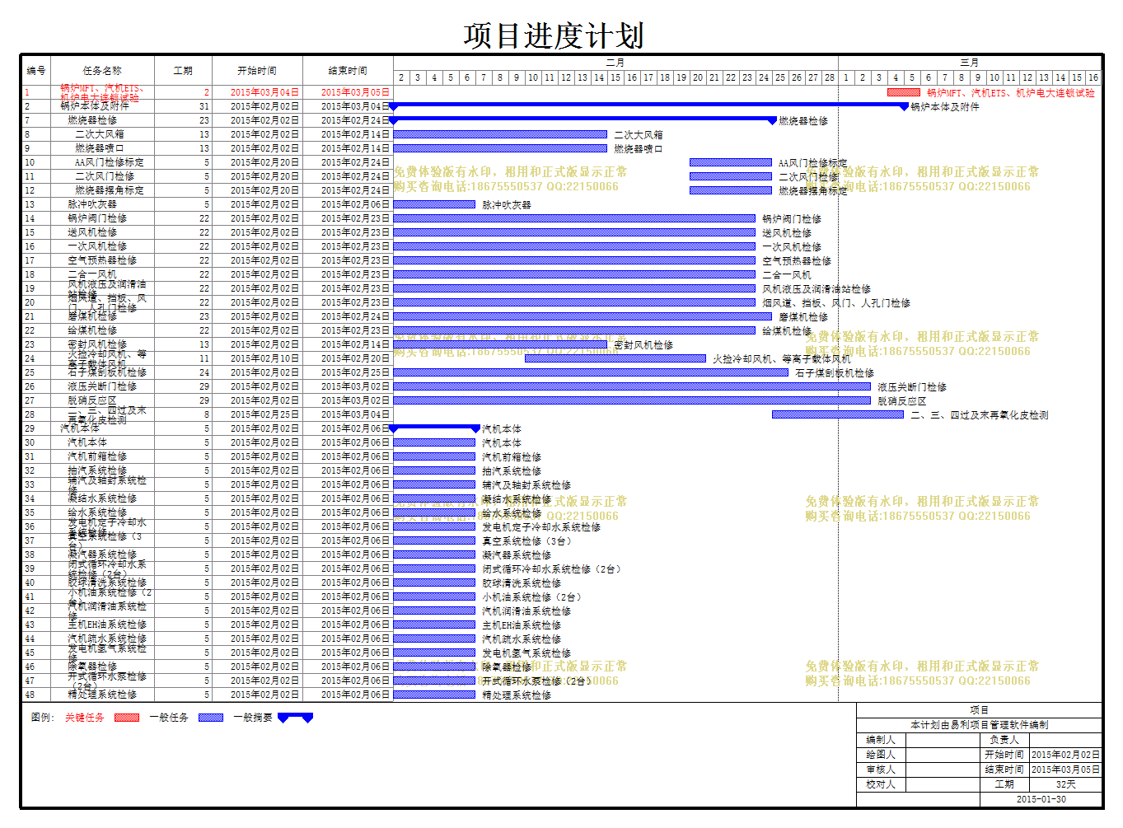The height and width of the screenshot is (828, 1123).
Task: Select duration value 31 in row 2
Action: click(204, 106)
